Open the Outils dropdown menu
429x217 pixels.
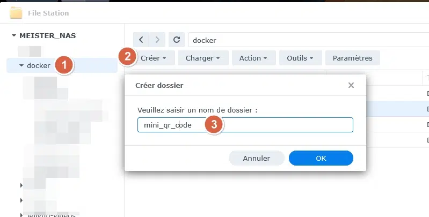[300, 58]
